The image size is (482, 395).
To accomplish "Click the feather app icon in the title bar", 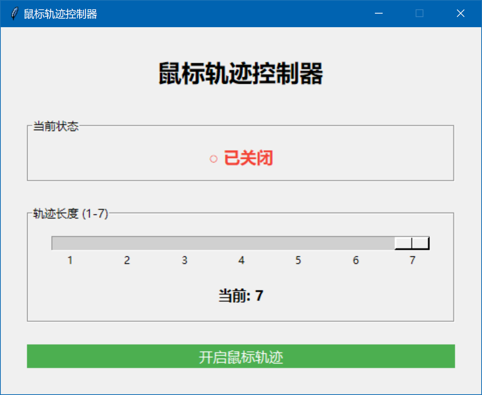I will (14, 14).
